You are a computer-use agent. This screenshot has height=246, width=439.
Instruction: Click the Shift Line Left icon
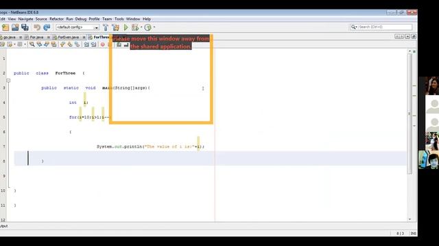[86, 44]
